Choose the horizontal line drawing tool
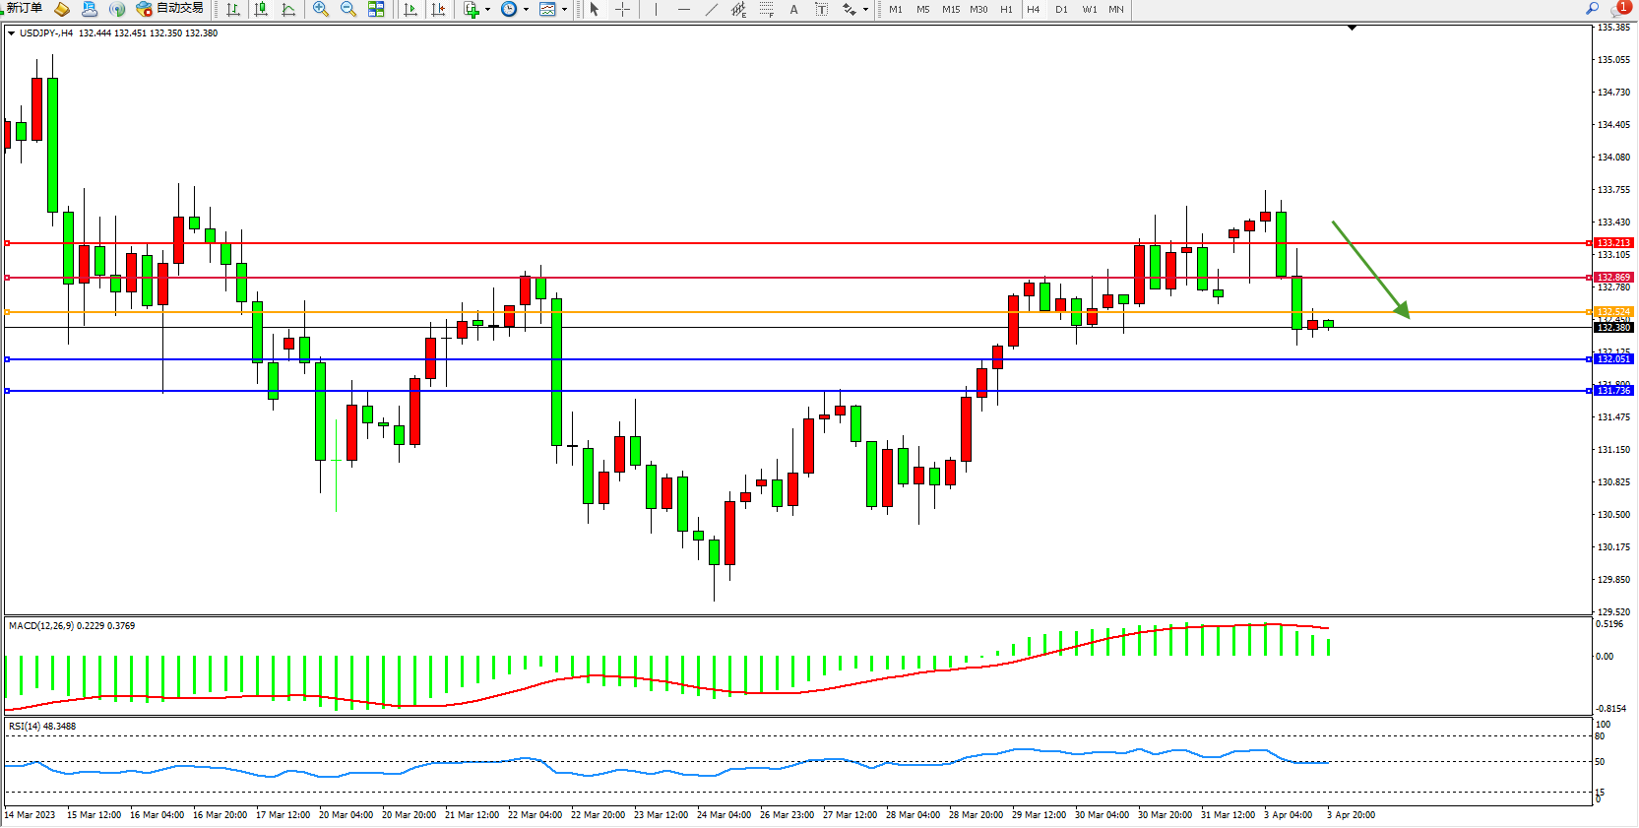The width and height of the screenshot is (1639, 828). click(684, 10)
